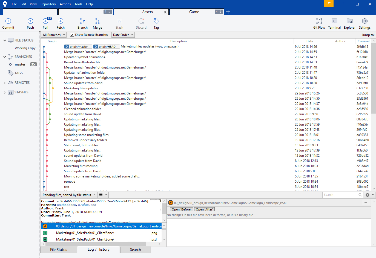
Task: Expand the STASHES sidebar section
Action: coord(5,92)
